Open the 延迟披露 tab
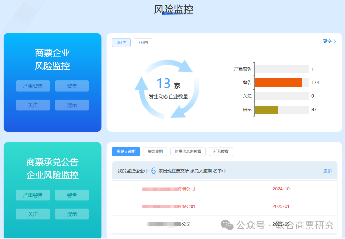This screenshot has width=345, height=239. click(x=221, y=152)
